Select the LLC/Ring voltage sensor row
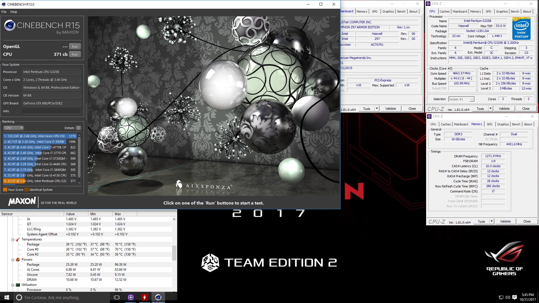Screen dimensions: 539x303 coord(86,229)
